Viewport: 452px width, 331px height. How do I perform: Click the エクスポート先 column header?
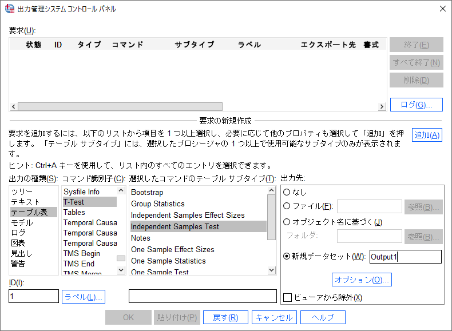[x=328, y=45]
